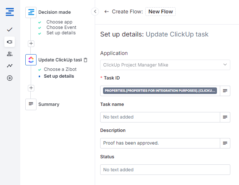Add a step before Summary

pos(31,88)
